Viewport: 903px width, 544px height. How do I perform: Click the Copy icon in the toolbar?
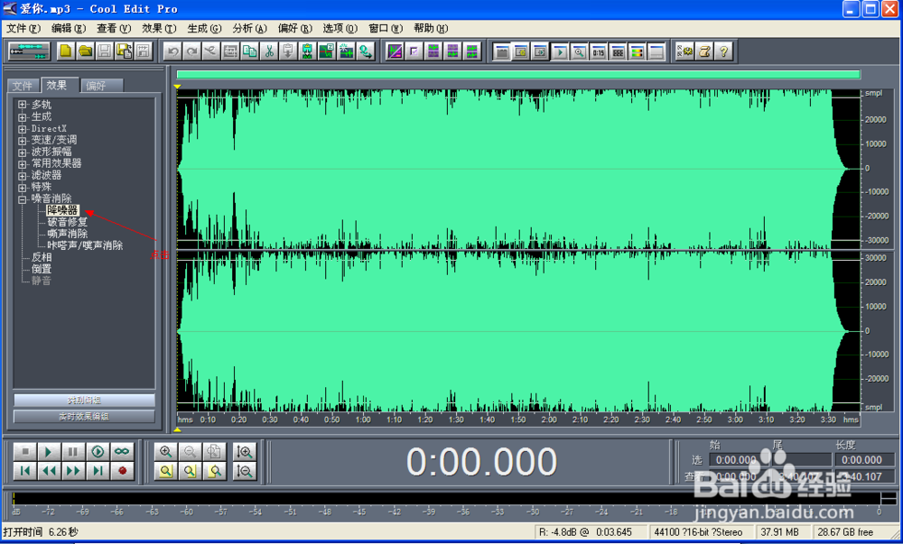point(249,51)
